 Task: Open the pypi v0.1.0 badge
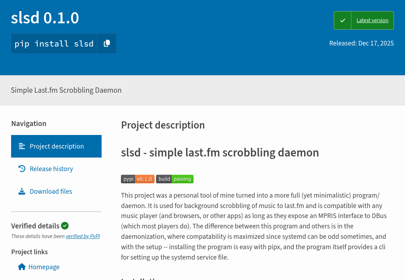tap(138, 179)
